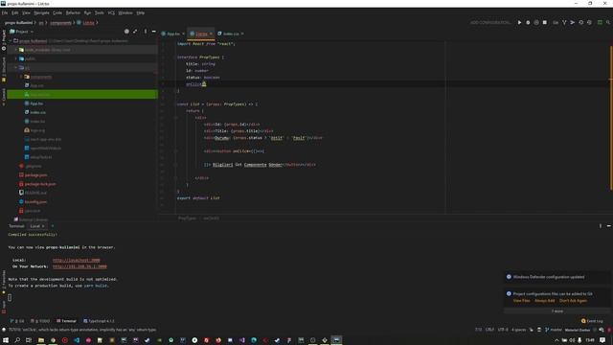Open Task View on taskbar
613x345 pixels.
(29, 340)
